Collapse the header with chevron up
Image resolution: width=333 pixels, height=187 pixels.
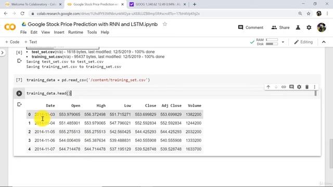tap(324, 42)
